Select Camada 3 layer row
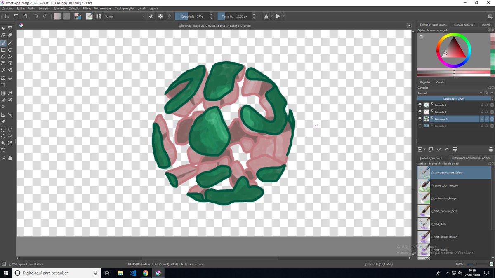The width and height of the screenshot is (495, 278). click(455, 105)
